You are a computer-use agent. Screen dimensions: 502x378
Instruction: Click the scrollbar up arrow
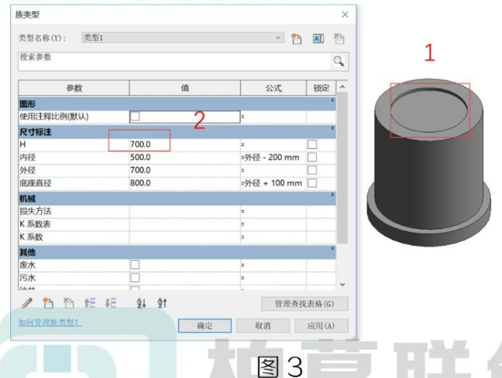[342, 87]
